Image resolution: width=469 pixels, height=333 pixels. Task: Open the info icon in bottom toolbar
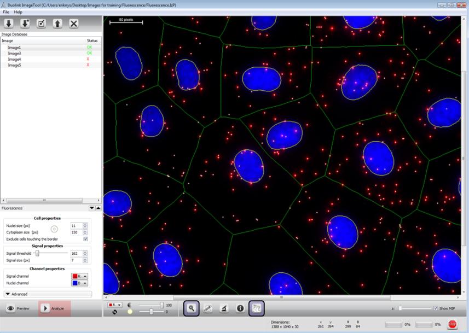tap(240, 308)
